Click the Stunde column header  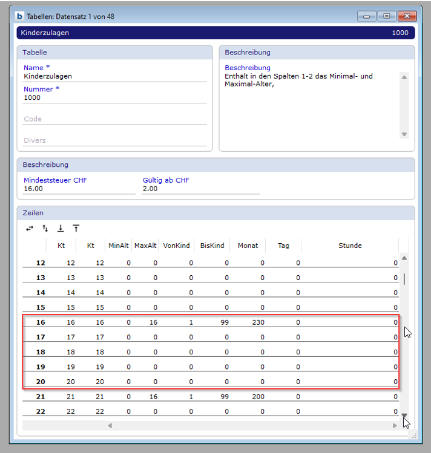pos(350,246)
